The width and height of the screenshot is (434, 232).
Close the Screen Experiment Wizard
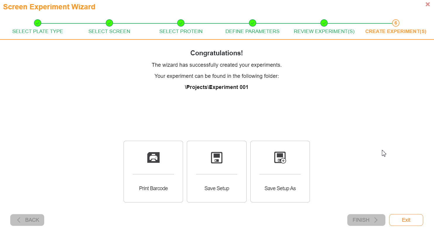(x=428, y=4)
